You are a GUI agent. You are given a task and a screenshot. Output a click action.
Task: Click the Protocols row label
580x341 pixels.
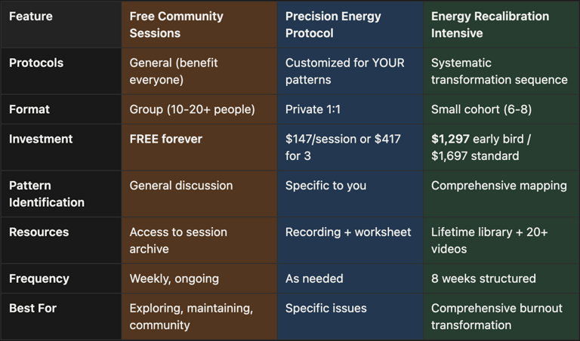36,63
